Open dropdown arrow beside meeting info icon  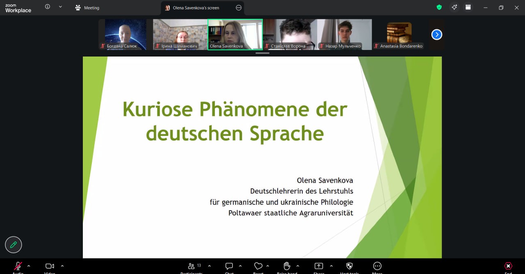pos(60,7)
